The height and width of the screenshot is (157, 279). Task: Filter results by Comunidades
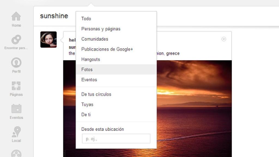[x=95, y=39]
